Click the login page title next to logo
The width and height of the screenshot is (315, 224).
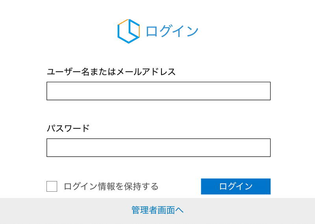pos(172,31)
